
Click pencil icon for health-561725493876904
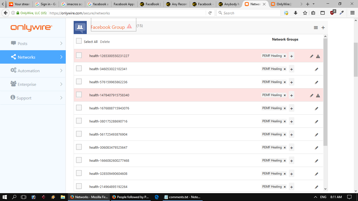(317, 135)
